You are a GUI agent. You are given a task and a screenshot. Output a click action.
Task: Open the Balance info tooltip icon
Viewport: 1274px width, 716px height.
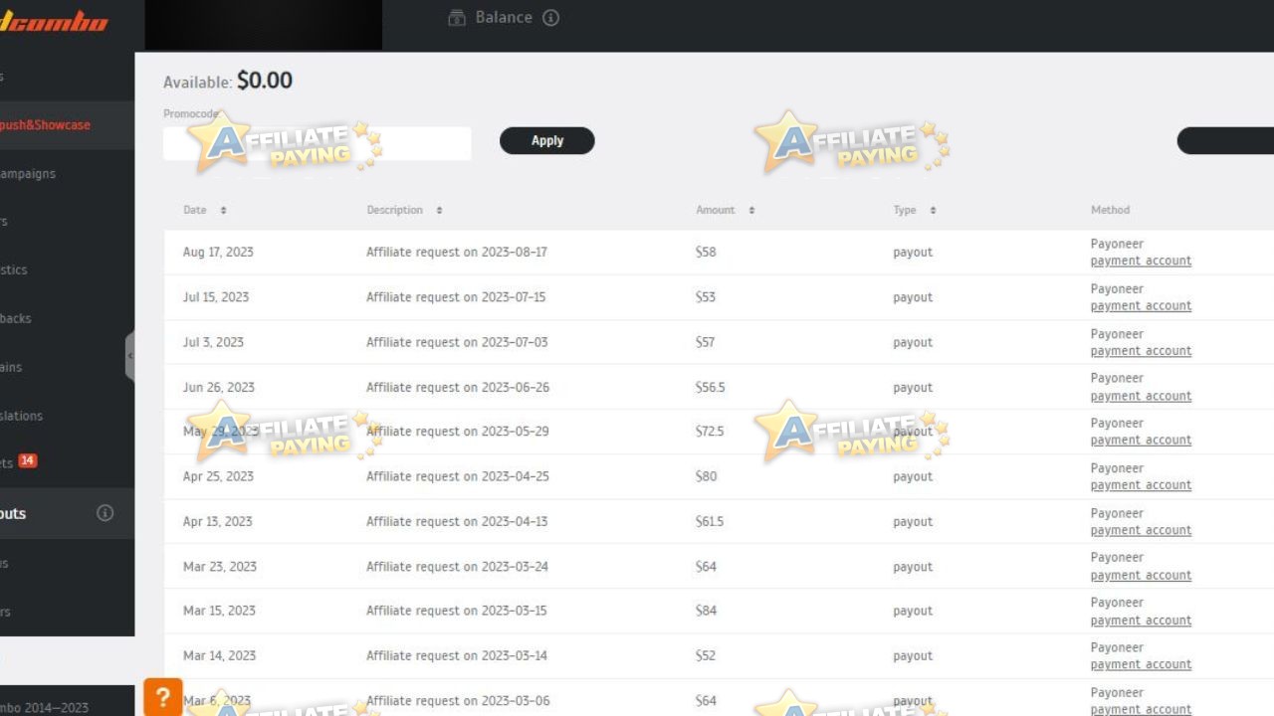pos(550,18)
